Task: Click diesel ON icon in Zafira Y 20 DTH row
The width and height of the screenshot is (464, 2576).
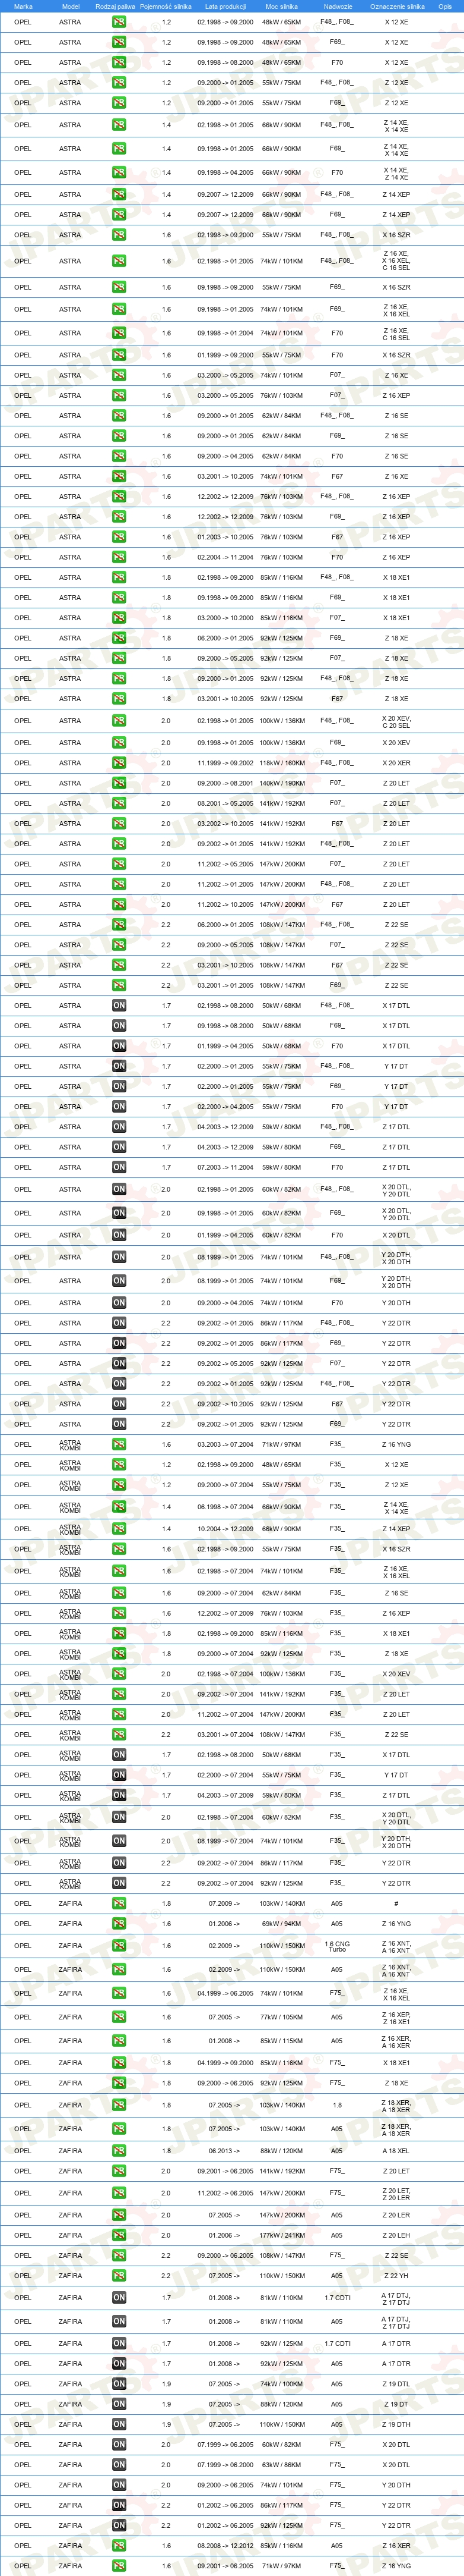Action: (x=119, y=2485)
